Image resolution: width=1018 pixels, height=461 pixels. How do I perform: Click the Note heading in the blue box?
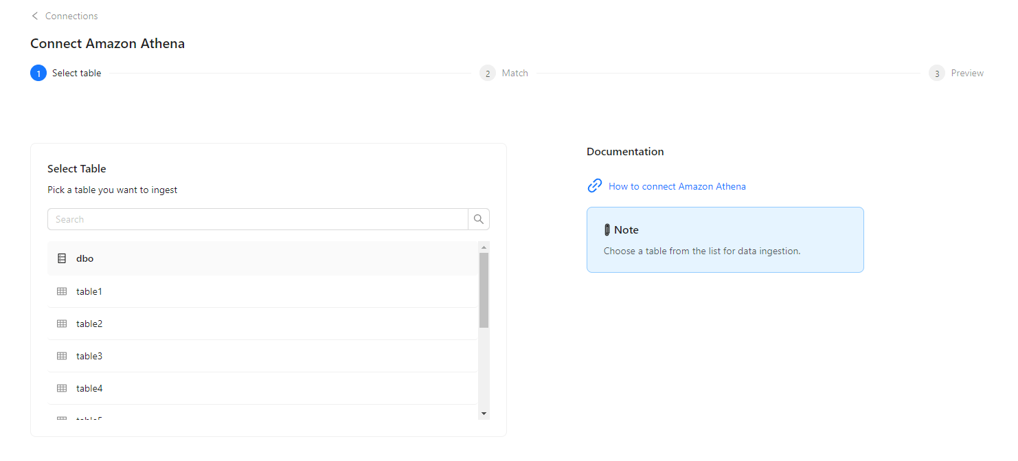click(626, 230)
